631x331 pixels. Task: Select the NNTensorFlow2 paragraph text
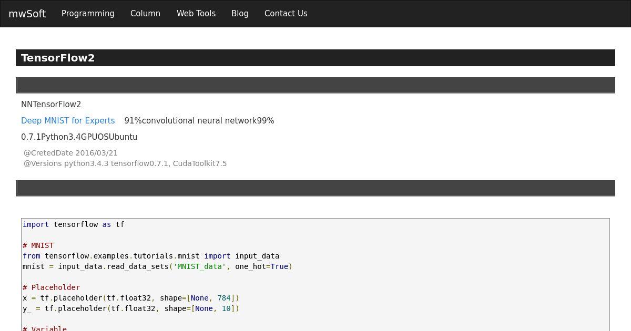tap(51, 105)
